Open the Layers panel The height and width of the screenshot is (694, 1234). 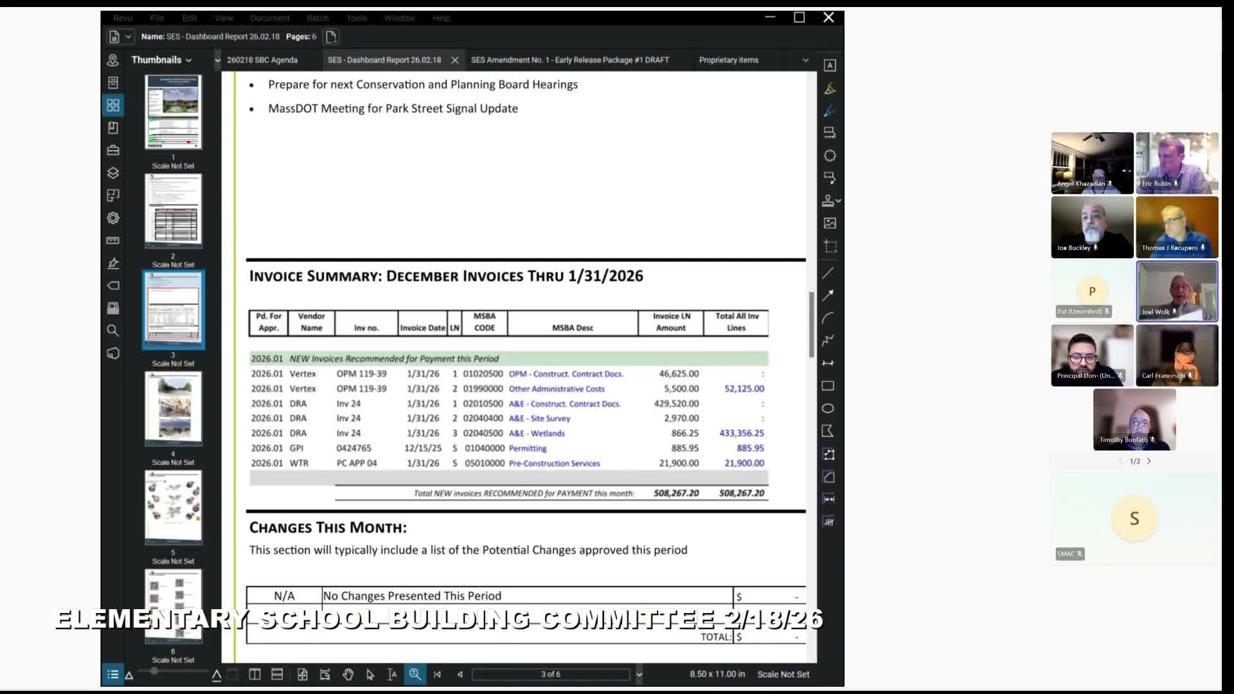(113, 172)
